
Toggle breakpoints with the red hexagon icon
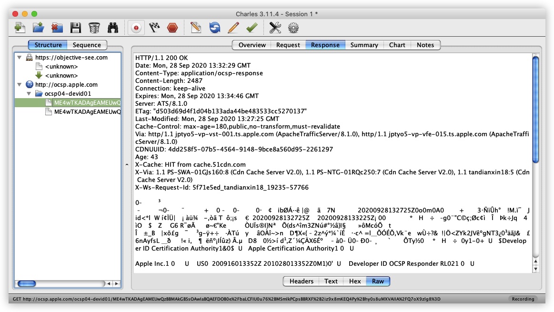[x=172, y=28]
